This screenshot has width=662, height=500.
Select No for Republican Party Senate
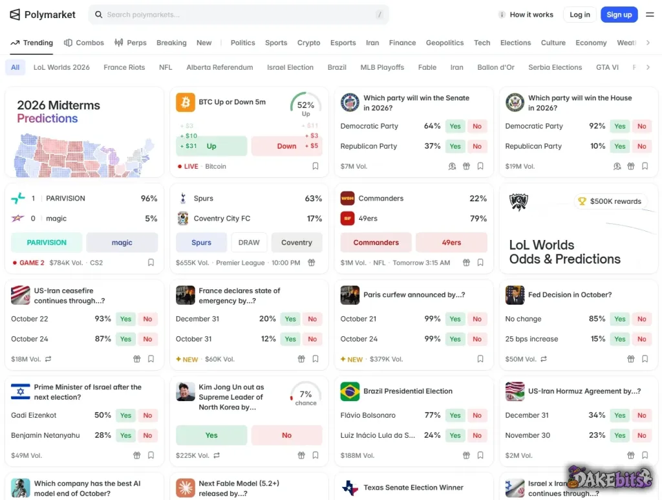tap(476, 146)
